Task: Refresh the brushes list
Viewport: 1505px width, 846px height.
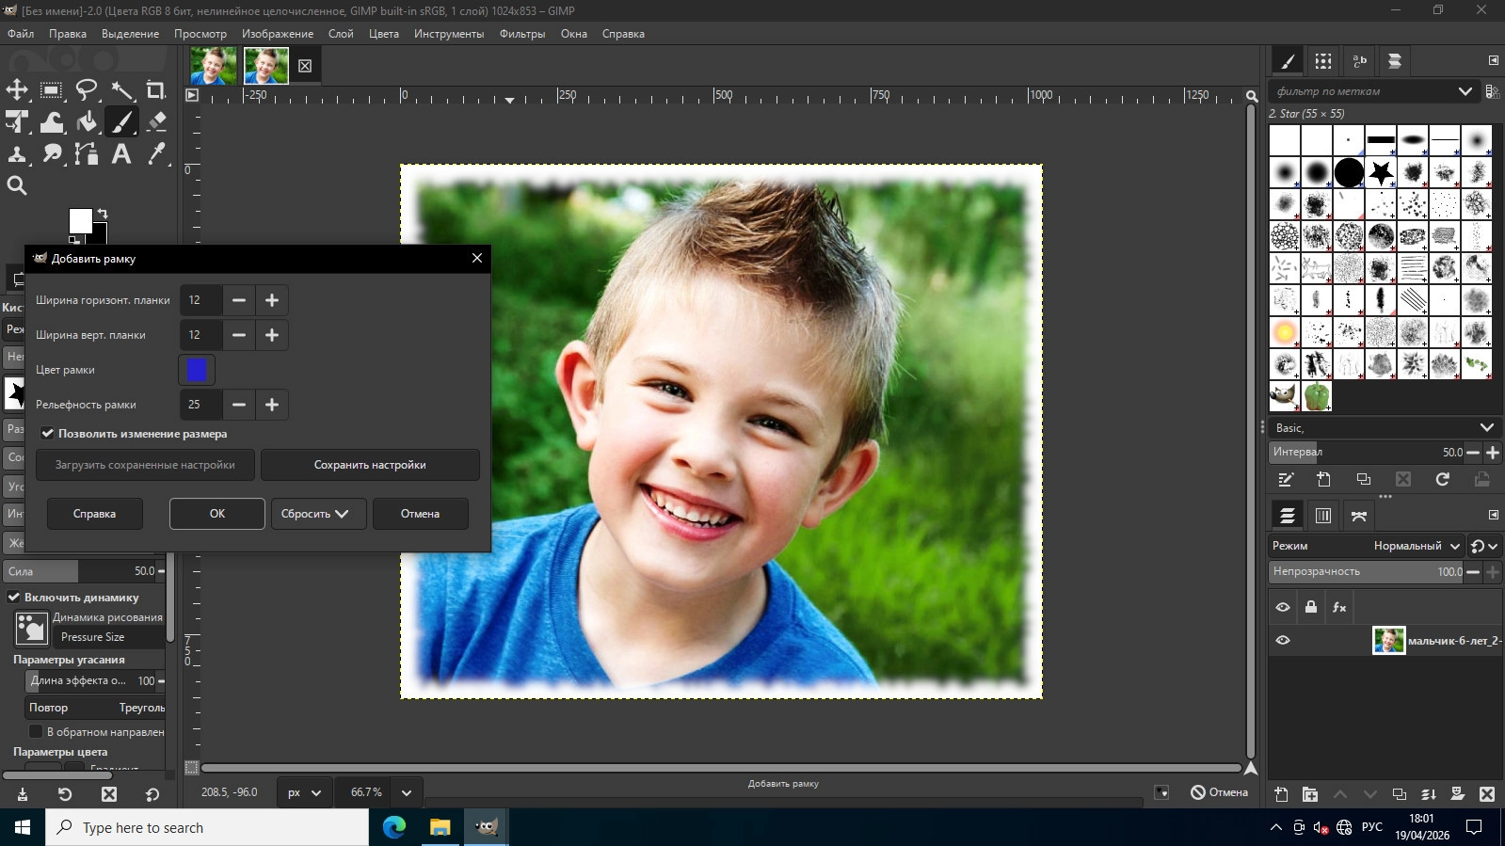Action: pos(1442,479)
